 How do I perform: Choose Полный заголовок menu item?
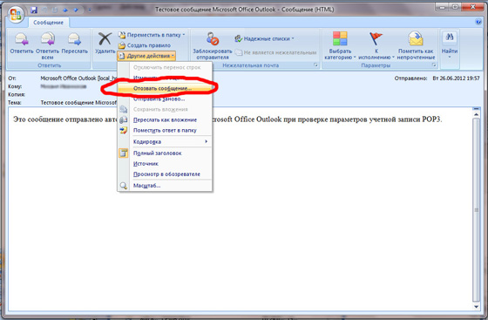pos(165,153)
